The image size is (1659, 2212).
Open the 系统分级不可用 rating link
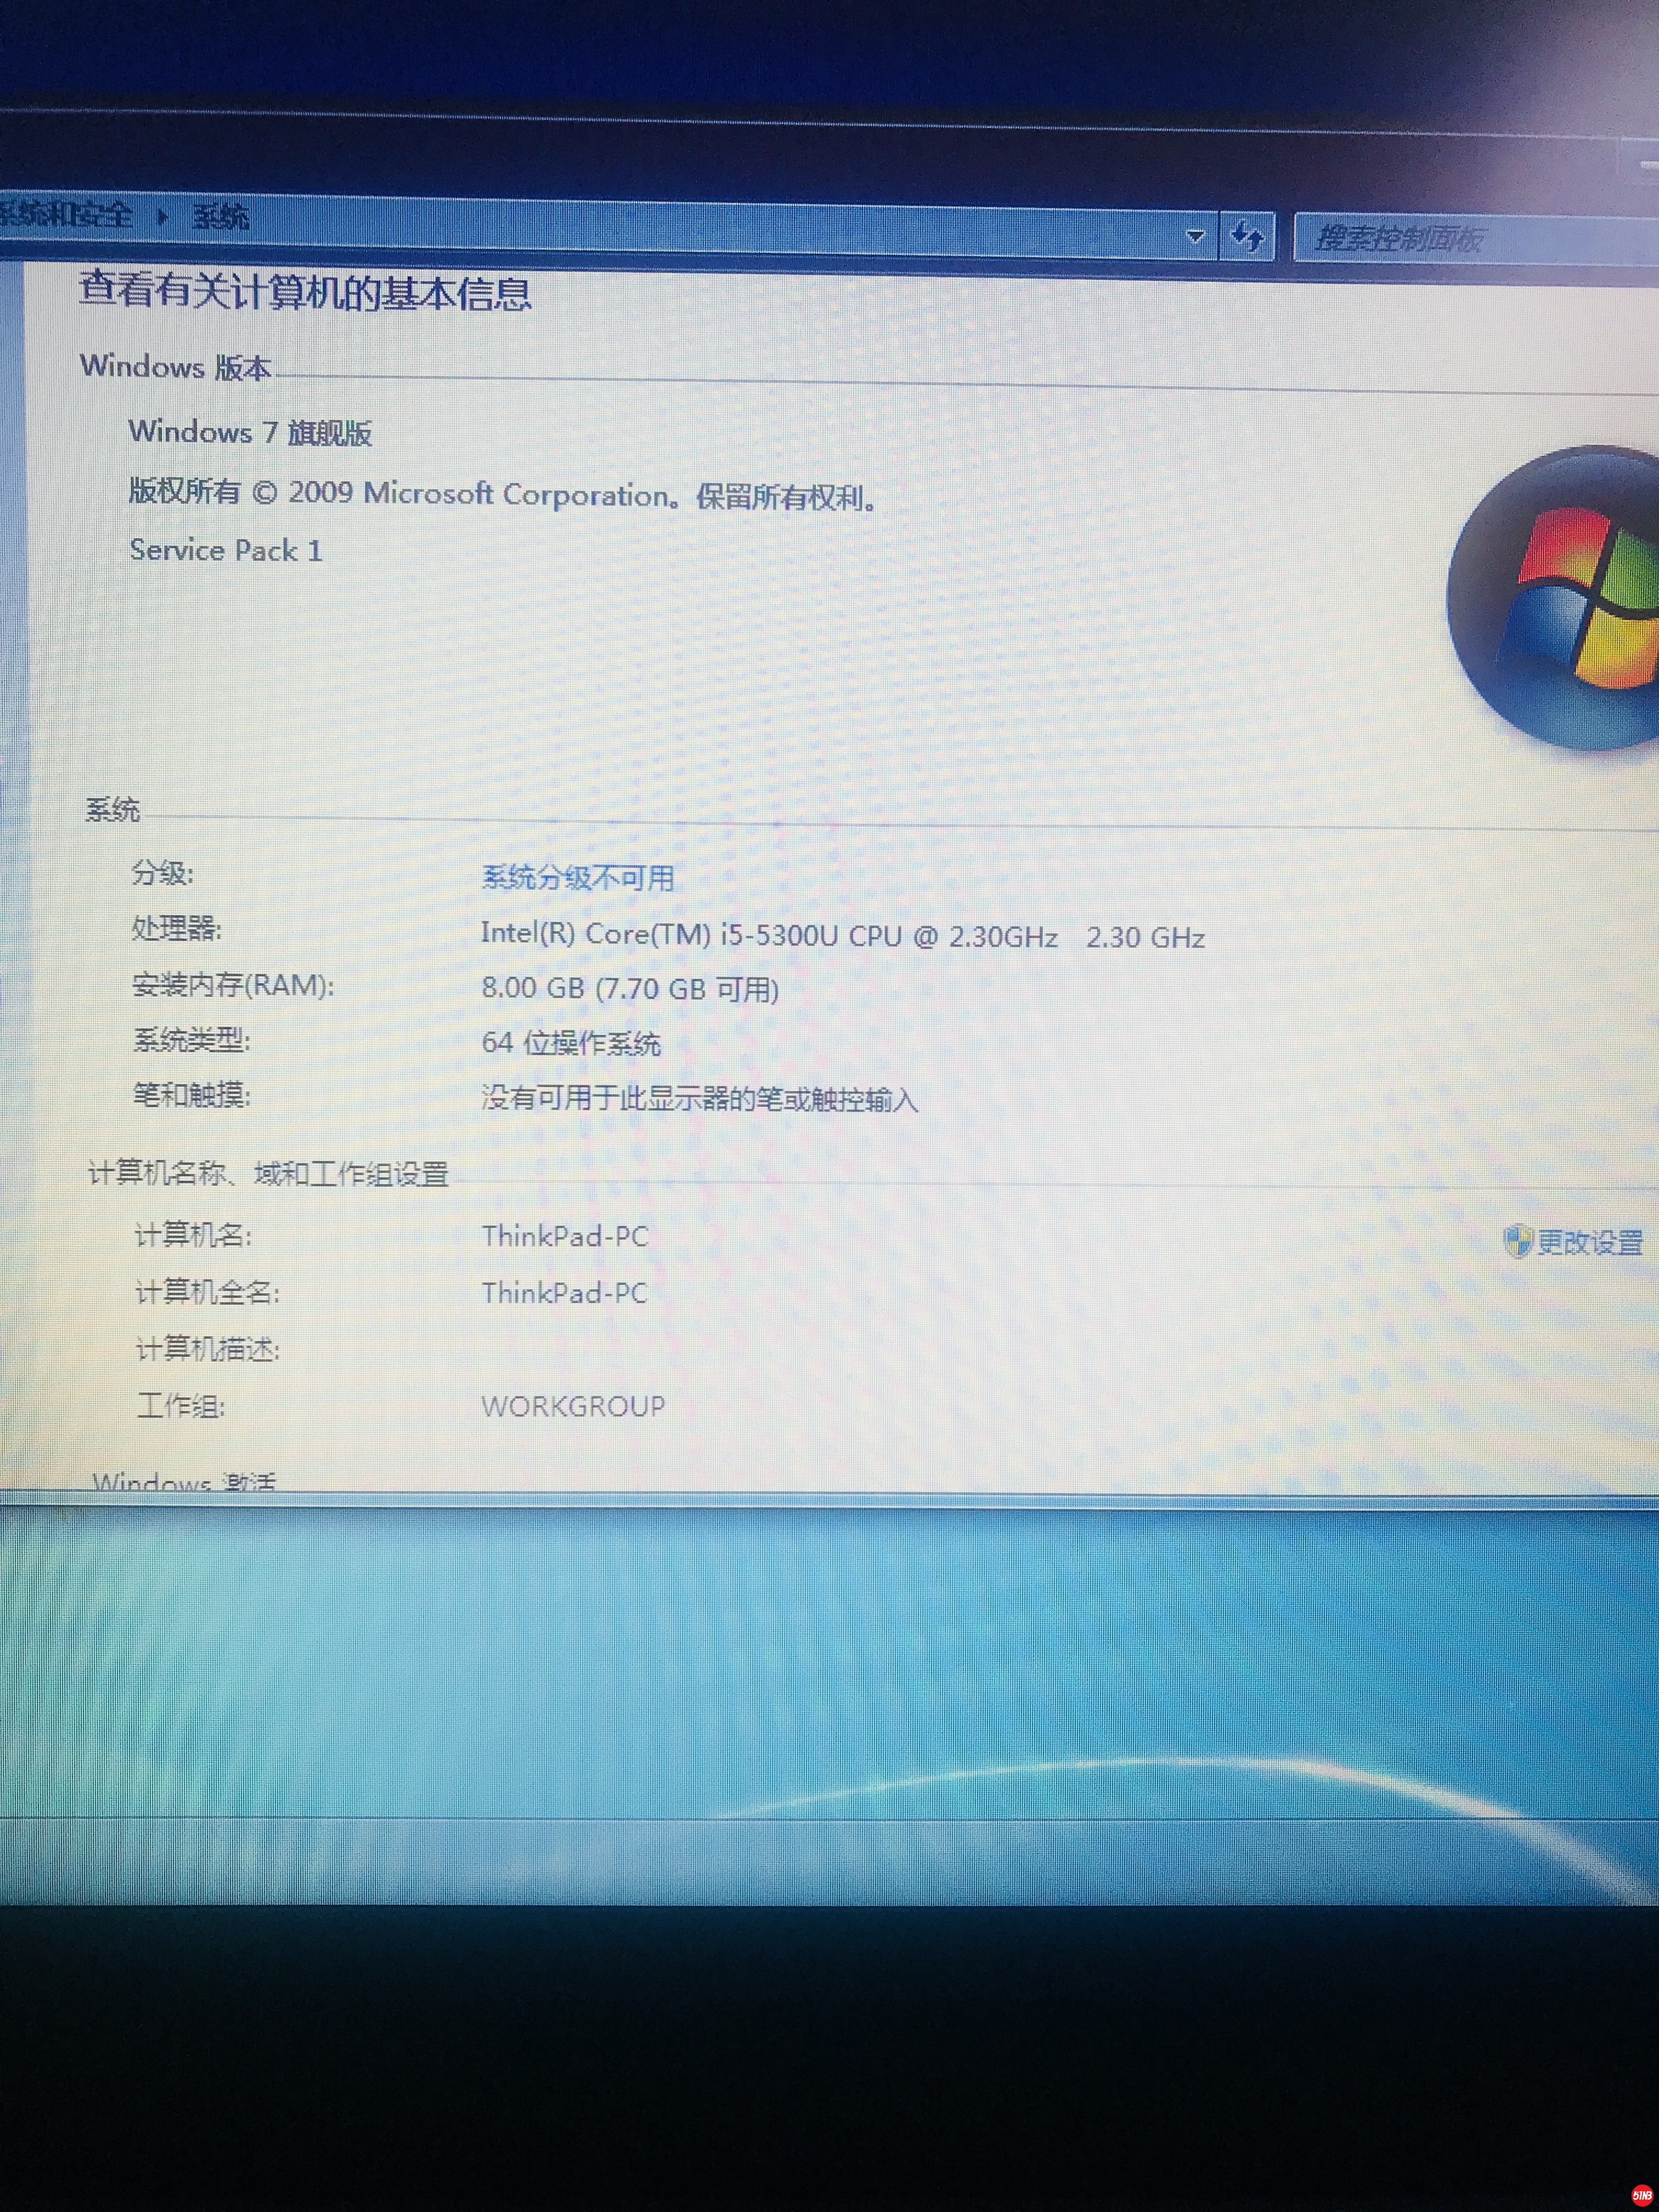pos(577,878)
